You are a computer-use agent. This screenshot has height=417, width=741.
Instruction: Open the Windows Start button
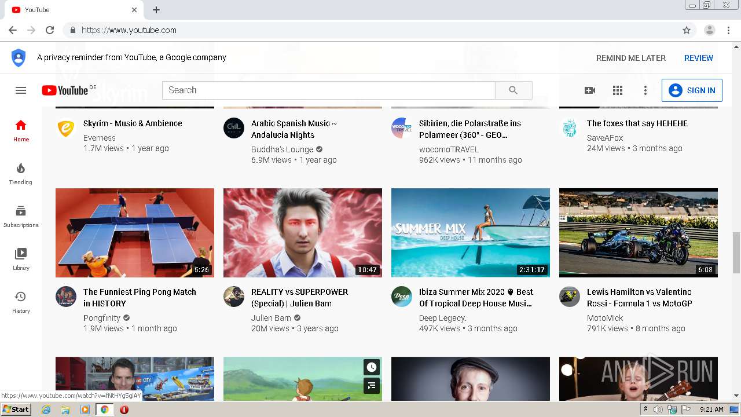tap(16, 409)
